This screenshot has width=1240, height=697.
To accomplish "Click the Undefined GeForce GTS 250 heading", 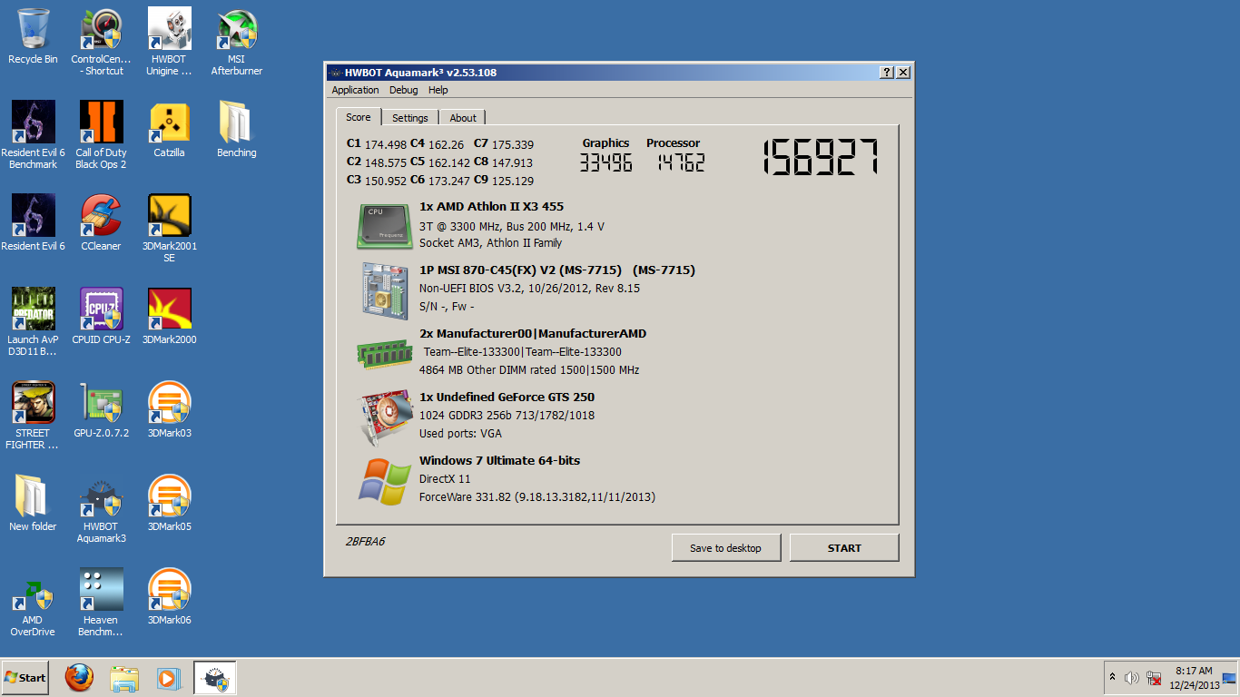I will tap(507, 397).
